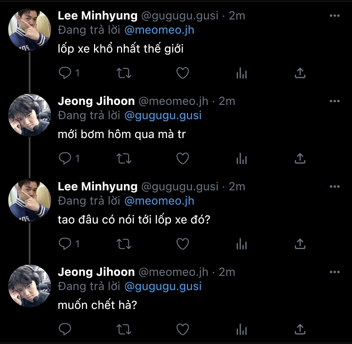Open Lee Minhyung's avatar in first tweet

30,30
